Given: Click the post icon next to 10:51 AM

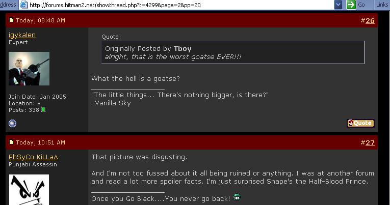Looking at the screenshot, I should [x=11, y=142].
